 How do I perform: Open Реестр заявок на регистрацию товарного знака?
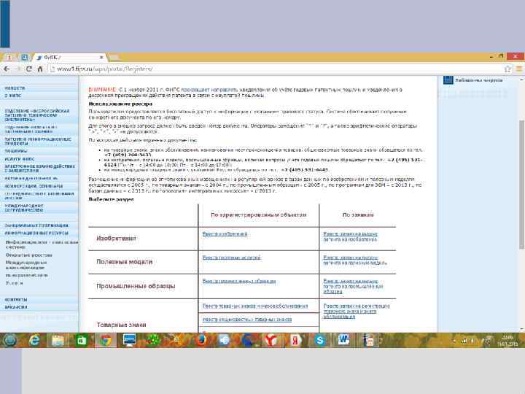tap(357, 312)
